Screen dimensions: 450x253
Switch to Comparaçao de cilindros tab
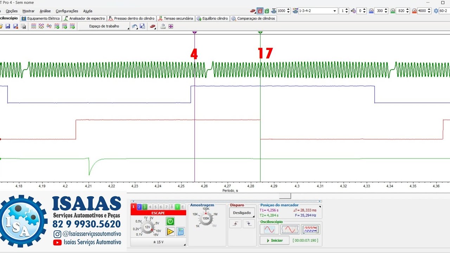(x=253, y=18)
